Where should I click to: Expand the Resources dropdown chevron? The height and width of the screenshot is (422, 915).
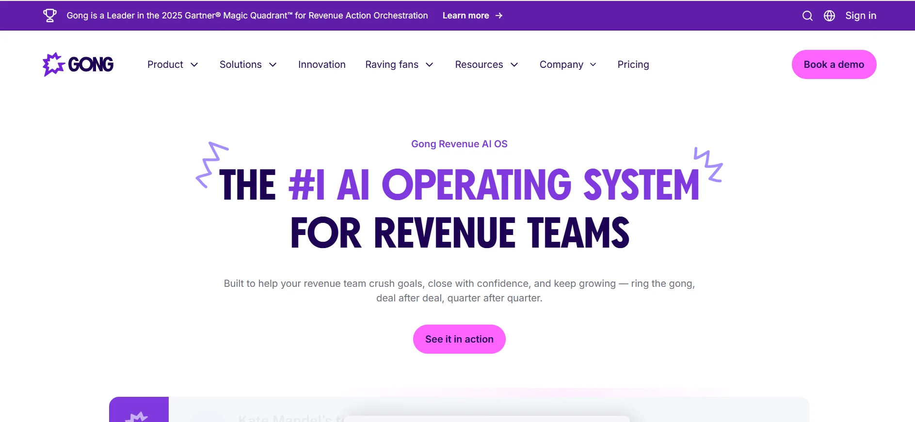pyautogui.click(x=514, y=65)
